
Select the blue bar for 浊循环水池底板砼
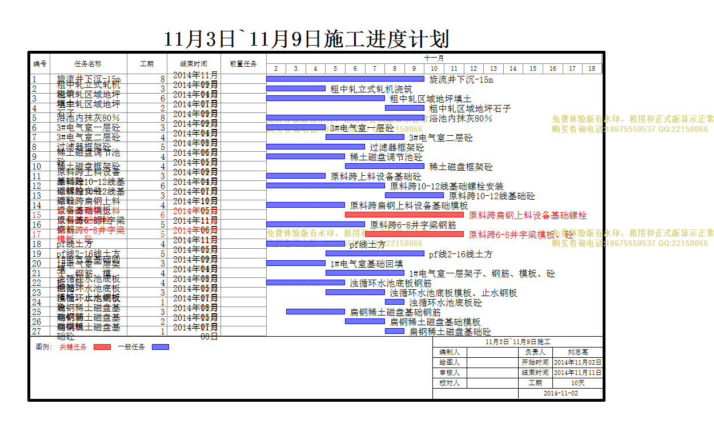395,302
